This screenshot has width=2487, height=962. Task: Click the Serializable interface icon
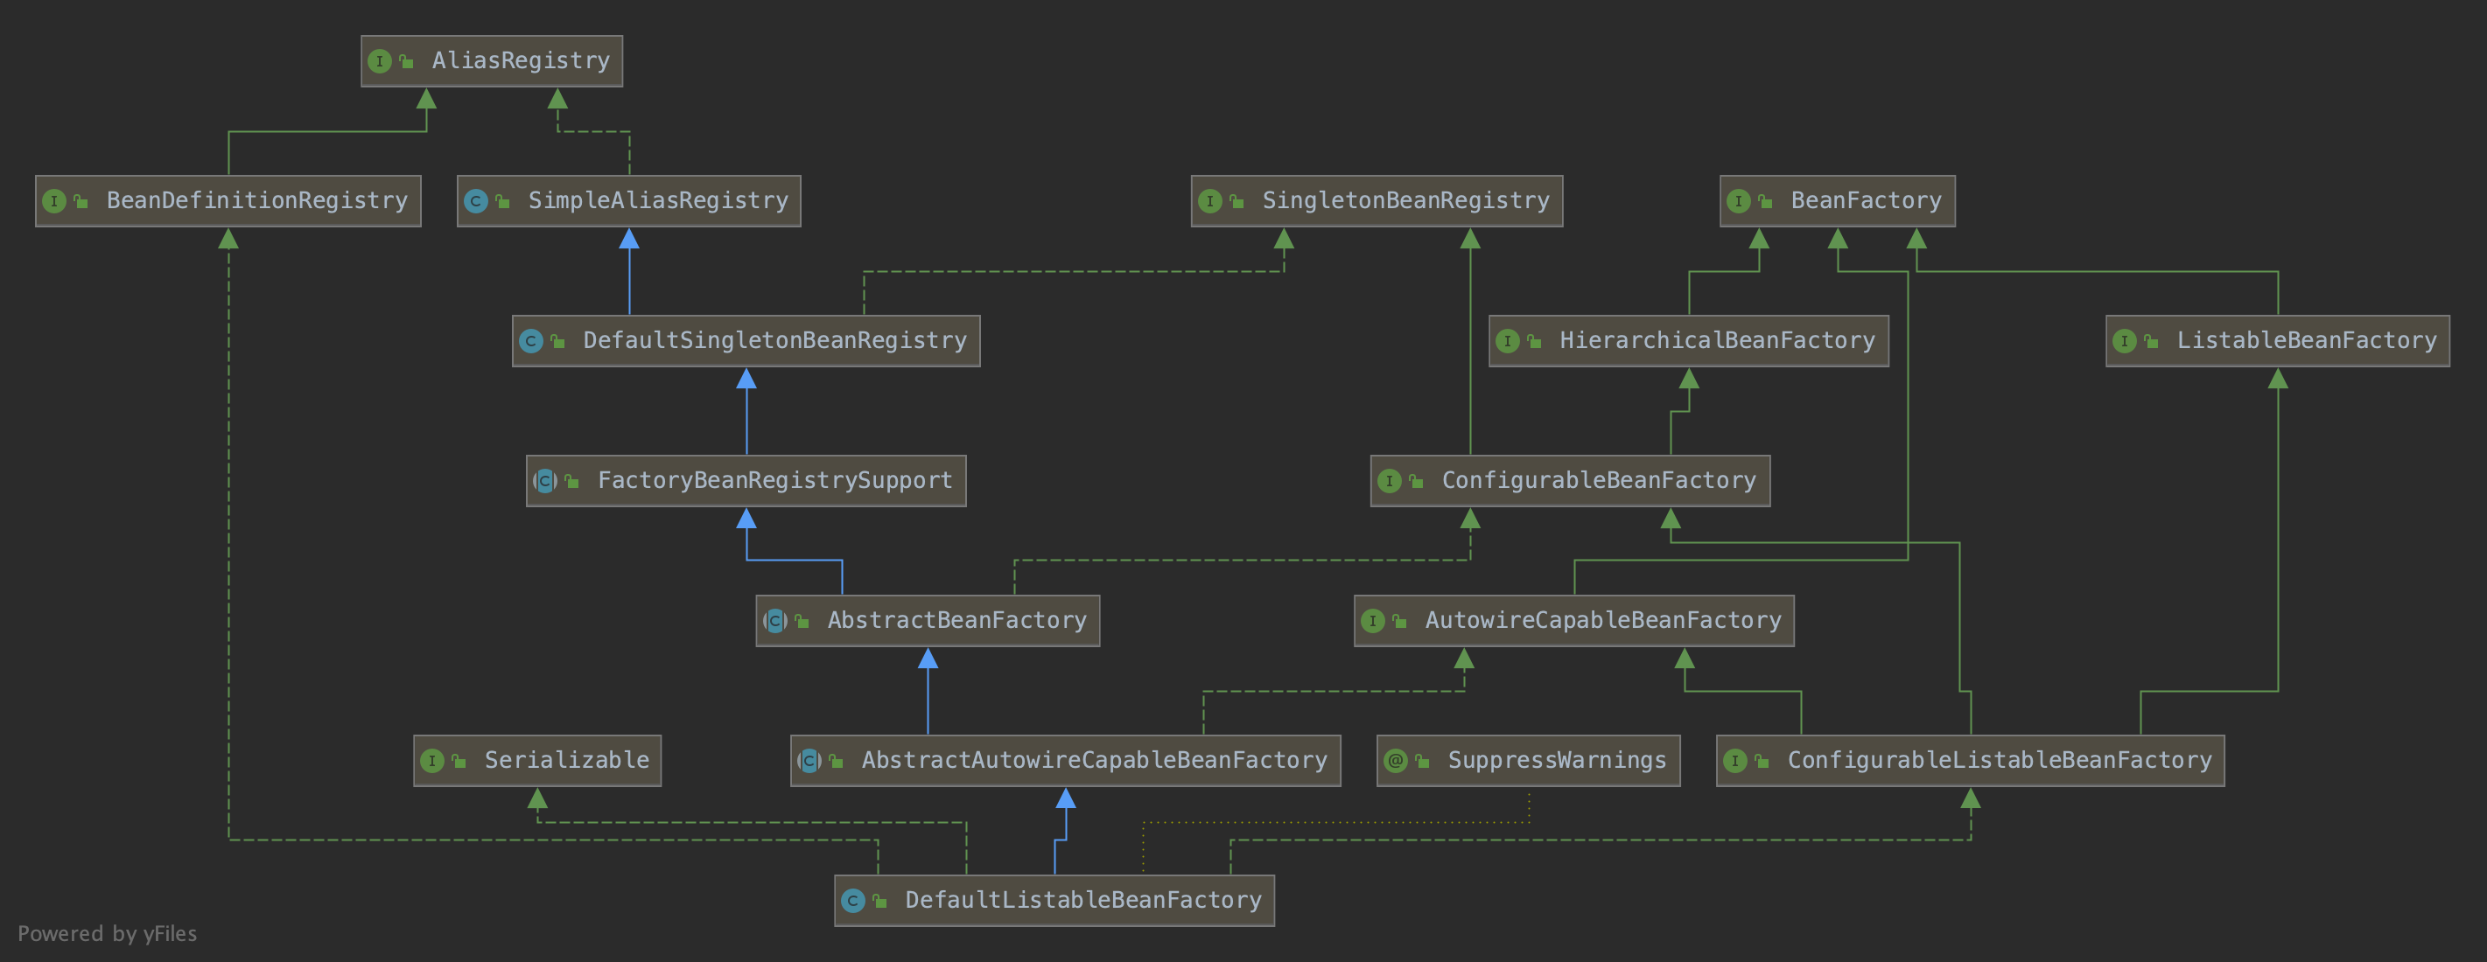(432, 762)
